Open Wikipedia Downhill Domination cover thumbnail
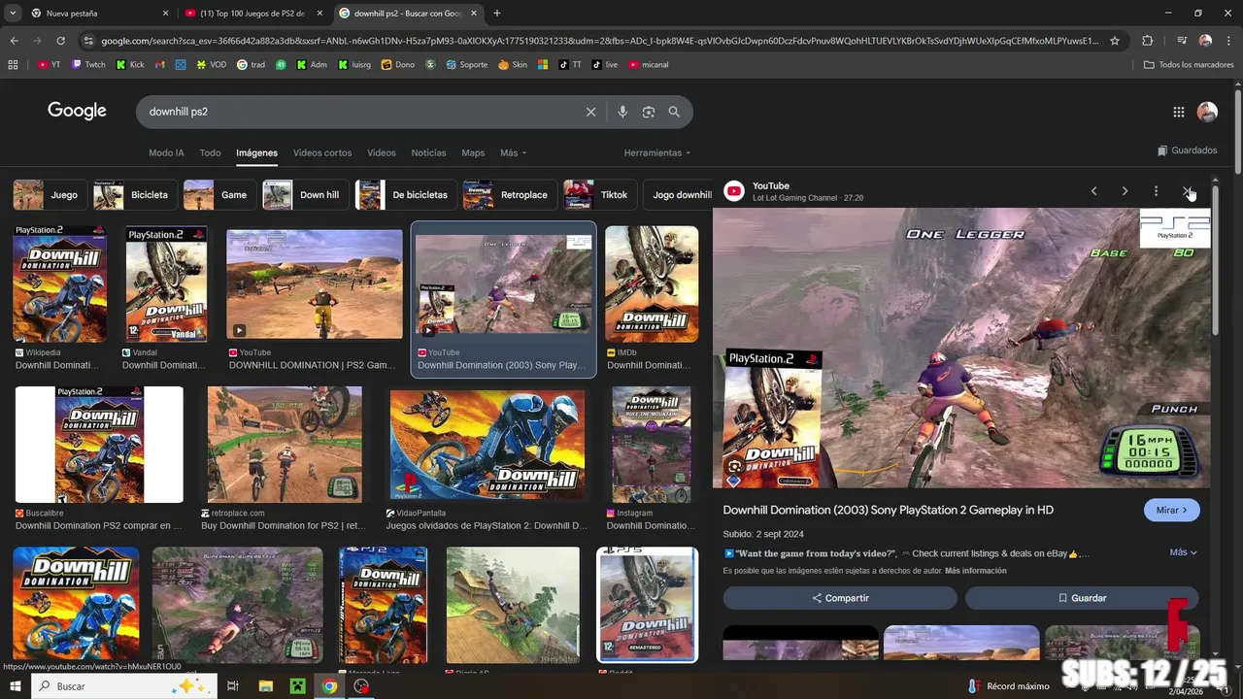 tap(59, 283)
